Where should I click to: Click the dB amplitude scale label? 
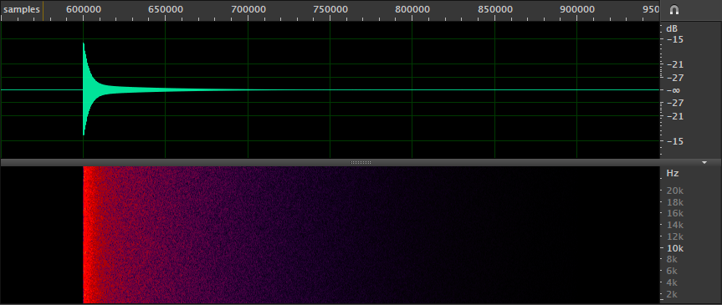click(x=672, y=29)
